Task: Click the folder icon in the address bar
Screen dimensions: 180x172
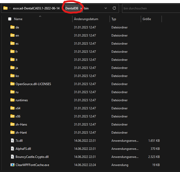Action: (x=5, y=8)
